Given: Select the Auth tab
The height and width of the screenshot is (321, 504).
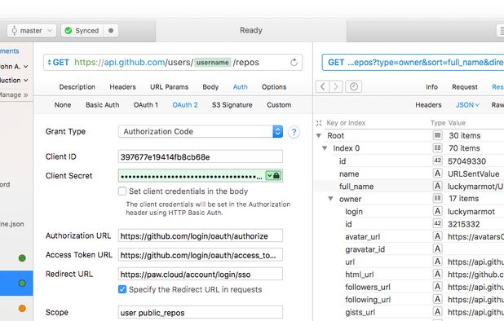Looking at the screenshot, I should 241,87.
